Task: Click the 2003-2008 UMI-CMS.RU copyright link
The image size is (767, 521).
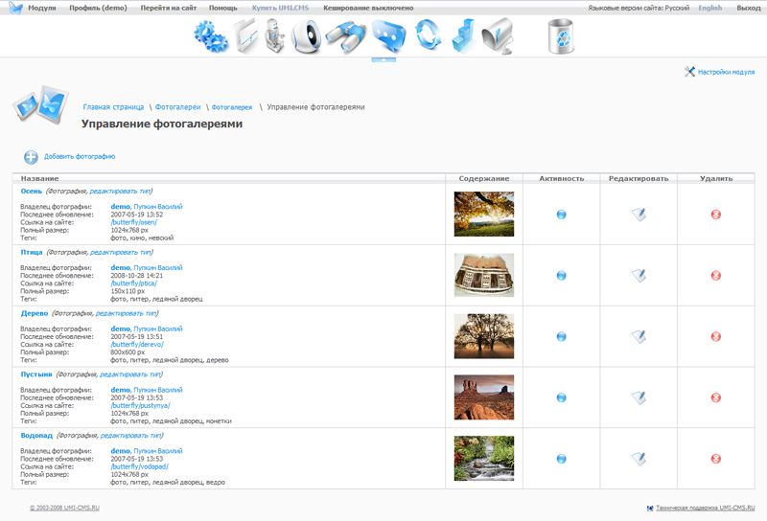Action: pos(64,508)
